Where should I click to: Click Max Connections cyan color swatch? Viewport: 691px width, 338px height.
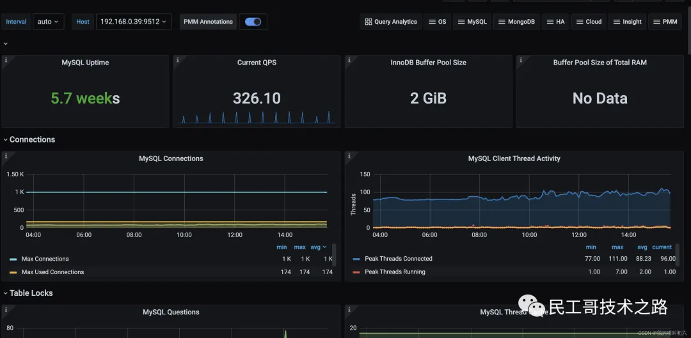(x=13, y=259)
